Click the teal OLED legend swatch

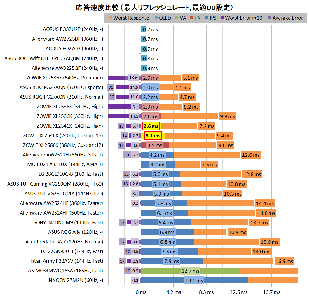click(156, 18)
